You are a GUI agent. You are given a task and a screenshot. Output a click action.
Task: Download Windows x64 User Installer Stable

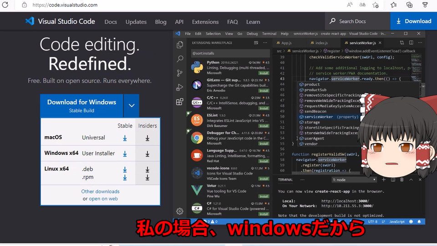point(125,154)
